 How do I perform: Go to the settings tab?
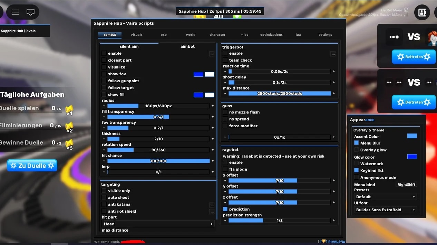[325, 35]
